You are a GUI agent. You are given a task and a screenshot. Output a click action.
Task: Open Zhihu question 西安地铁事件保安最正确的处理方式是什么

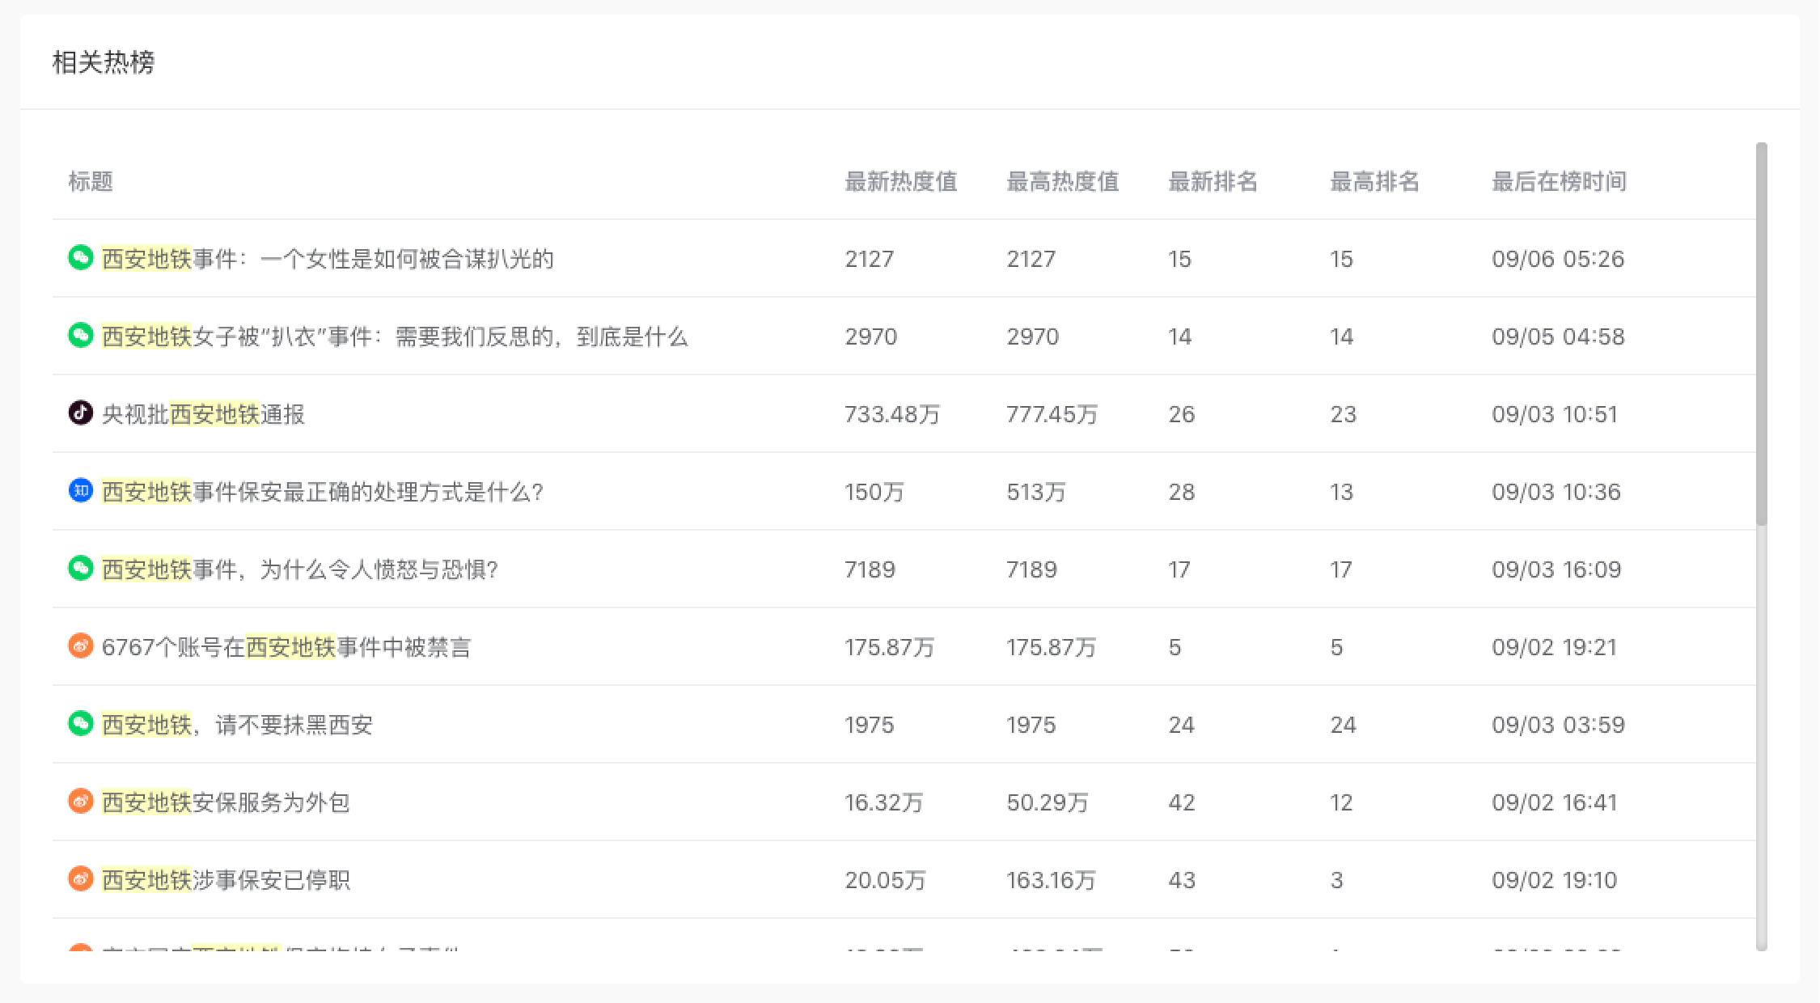322,492
